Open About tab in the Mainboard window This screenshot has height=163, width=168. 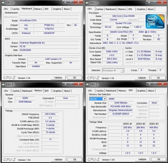pyautogui.click(x=67, y=9)
